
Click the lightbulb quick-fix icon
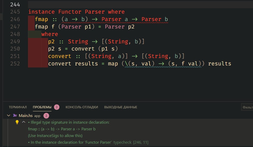17,122
